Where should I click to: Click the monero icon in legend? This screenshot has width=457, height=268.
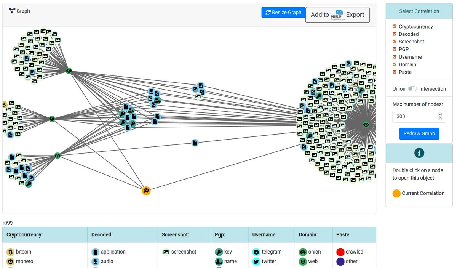[x=10, y=262]
